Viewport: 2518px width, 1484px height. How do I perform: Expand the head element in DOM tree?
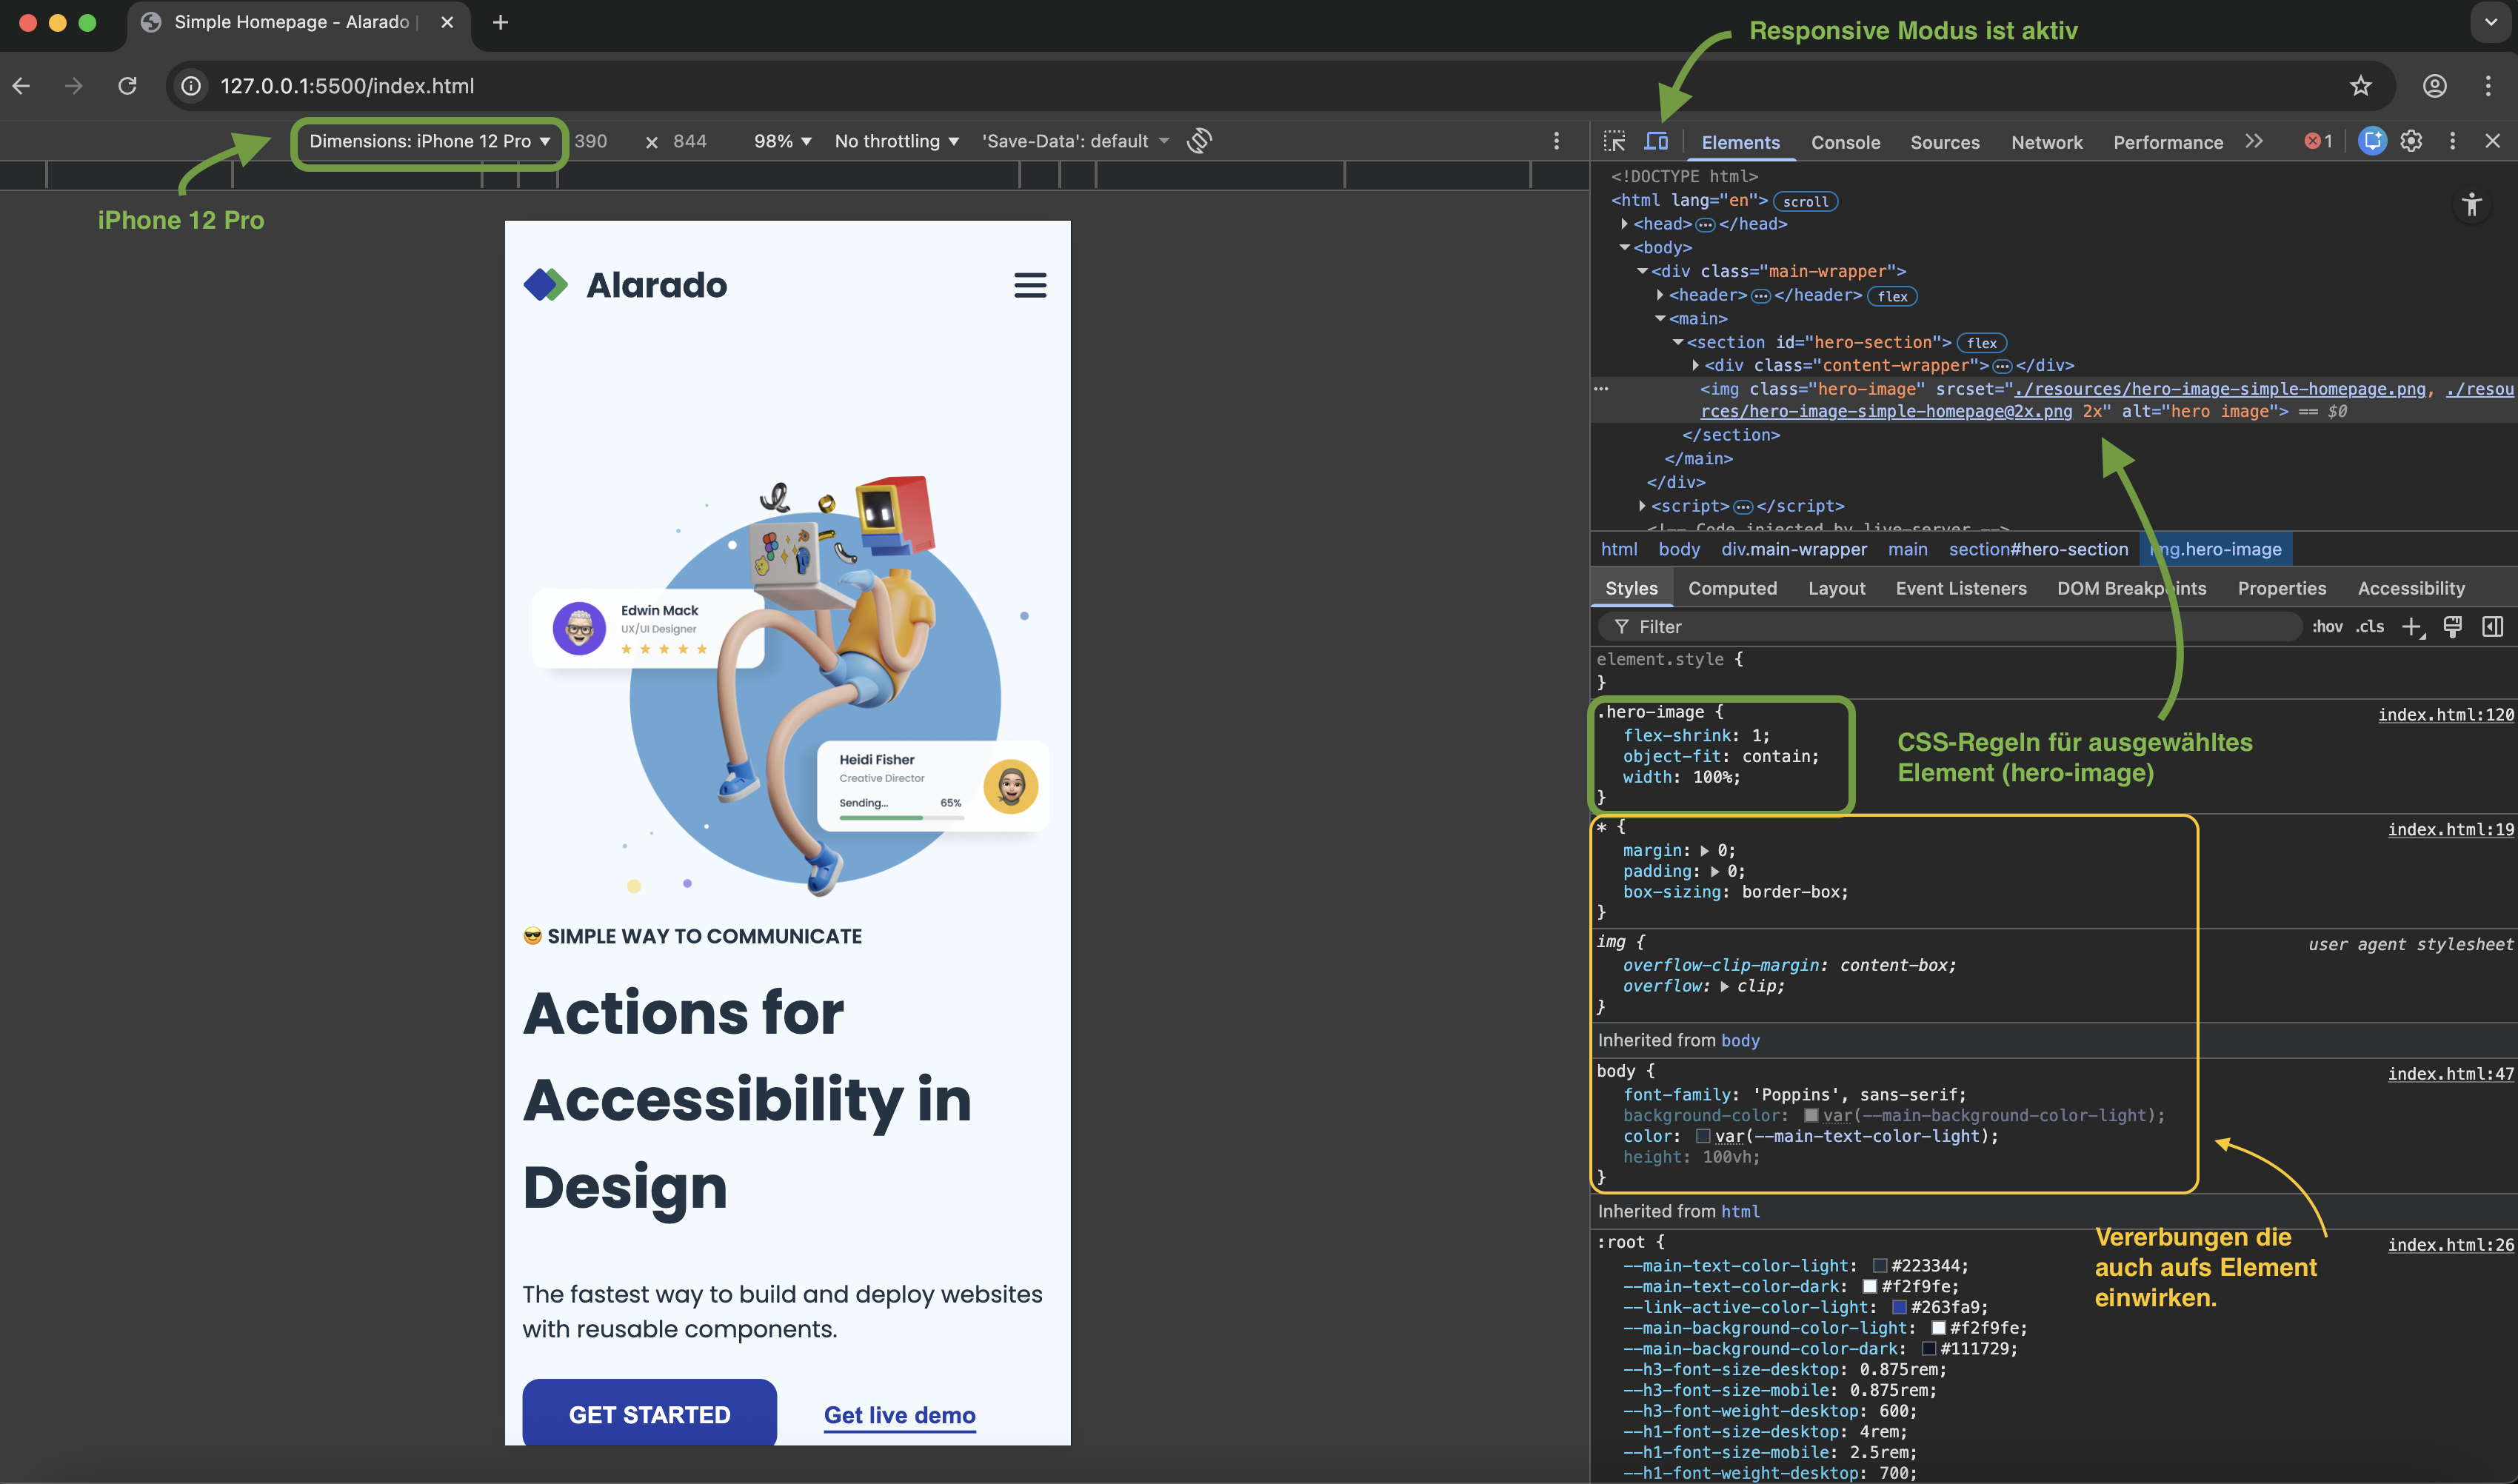coord(1624,224)
